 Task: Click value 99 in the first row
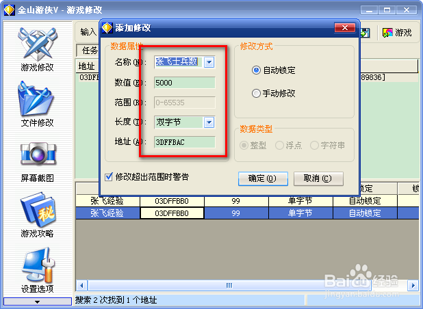click(x=236, y=201)
